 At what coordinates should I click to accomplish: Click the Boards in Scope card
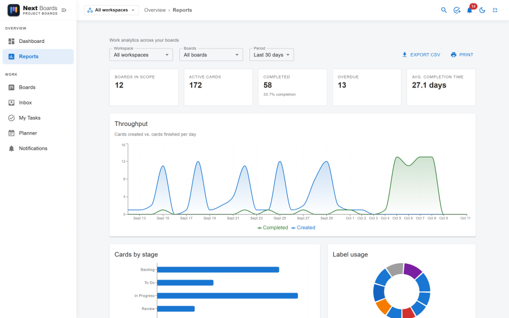pos(144,87)
